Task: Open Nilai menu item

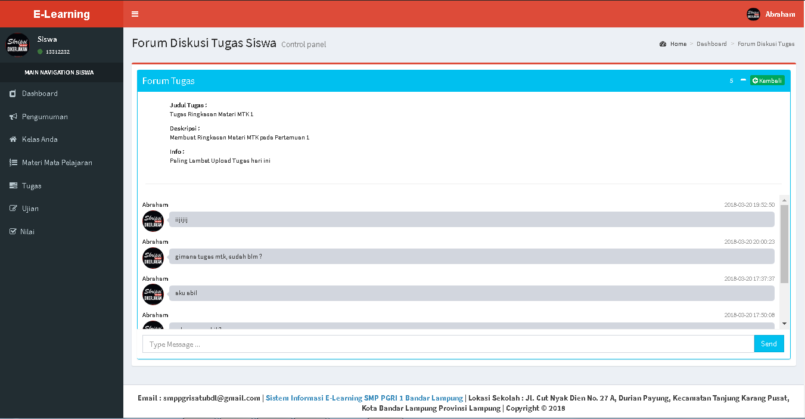Action: tap(61, 232)
